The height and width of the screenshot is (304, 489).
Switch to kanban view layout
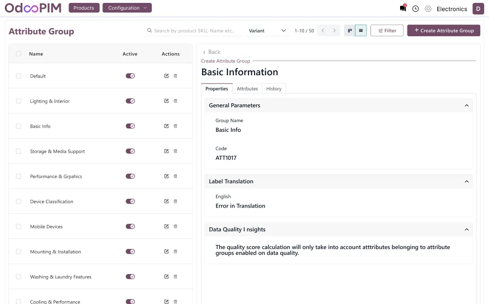click(x=349, y=31)
